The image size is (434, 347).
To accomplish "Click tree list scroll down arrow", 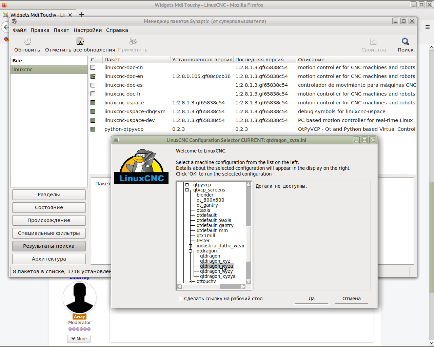I will (249, 281).
